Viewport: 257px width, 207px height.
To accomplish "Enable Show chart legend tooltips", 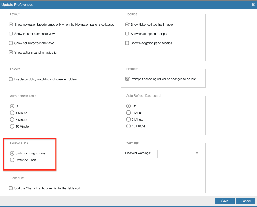I will (127, 34).
